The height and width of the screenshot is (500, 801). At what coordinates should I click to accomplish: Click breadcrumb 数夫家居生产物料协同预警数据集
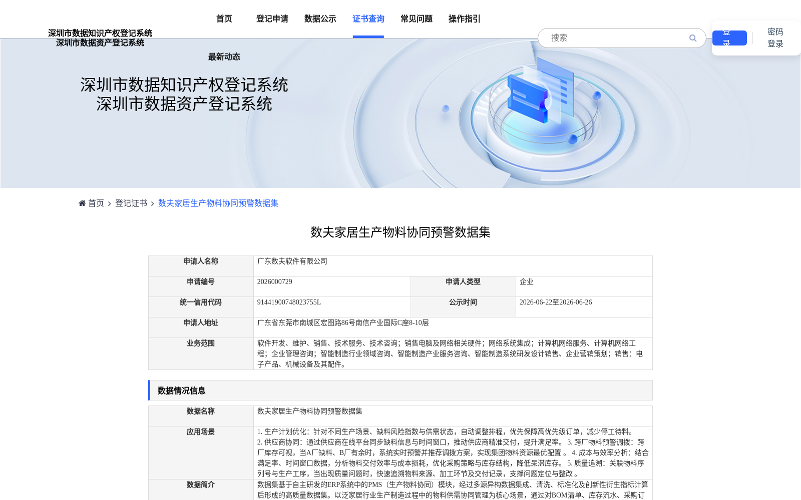218,203
